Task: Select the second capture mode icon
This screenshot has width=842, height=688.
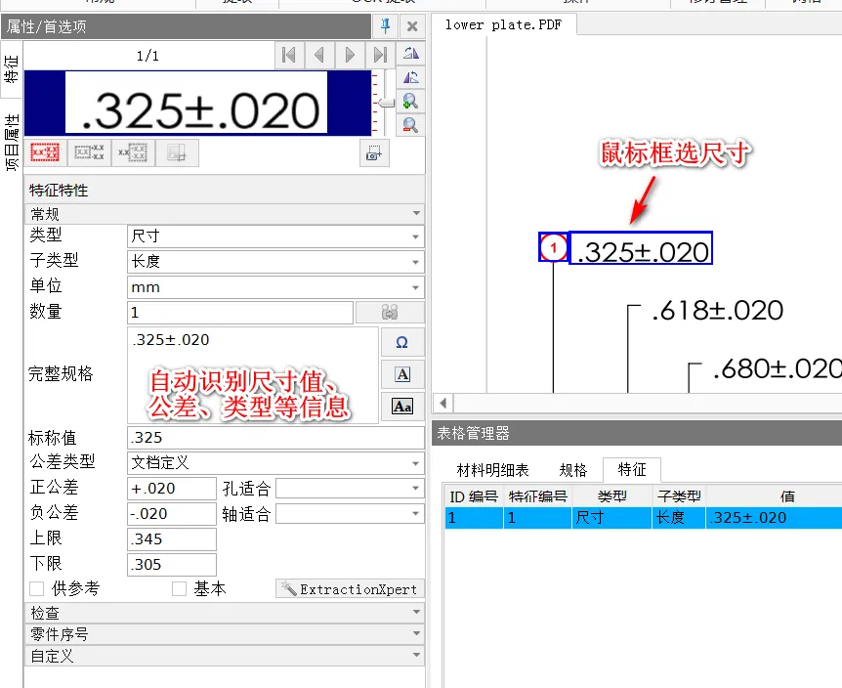Action: 89,153
